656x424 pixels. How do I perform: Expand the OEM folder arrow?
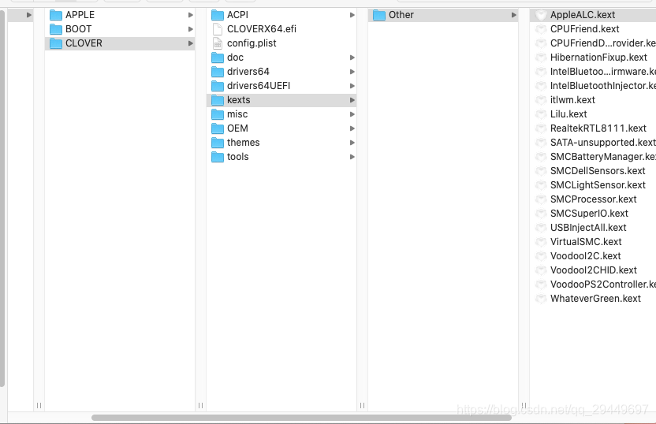point(352,128)
